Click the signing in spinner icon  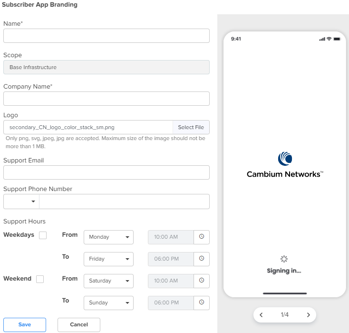284,259
